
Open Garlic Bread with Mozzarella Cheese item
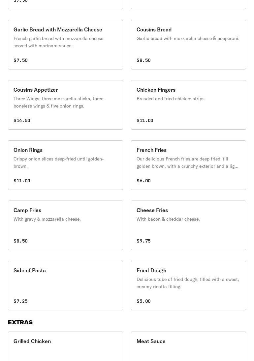click(65, 45)
